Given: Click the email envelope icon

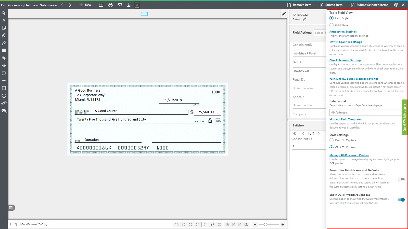Looking at the screenshot, I should click(x=120, y=5).
